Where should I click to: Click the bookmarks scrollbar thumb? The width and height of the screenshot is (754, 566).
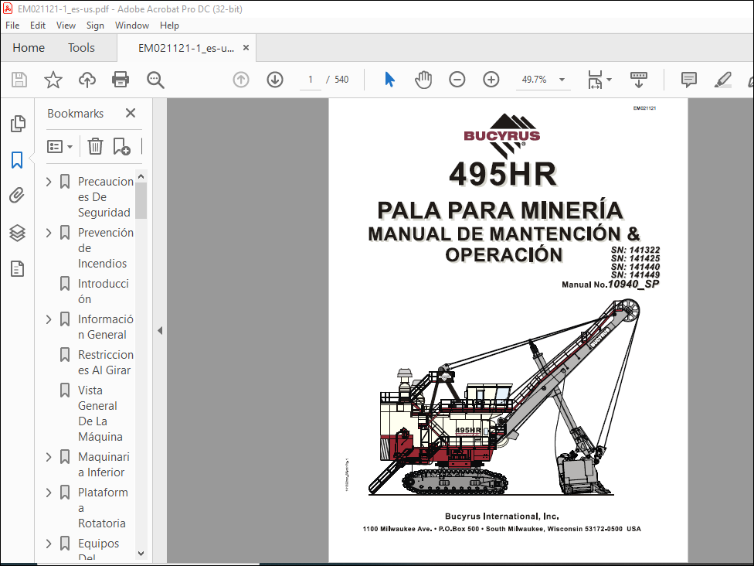141,201
